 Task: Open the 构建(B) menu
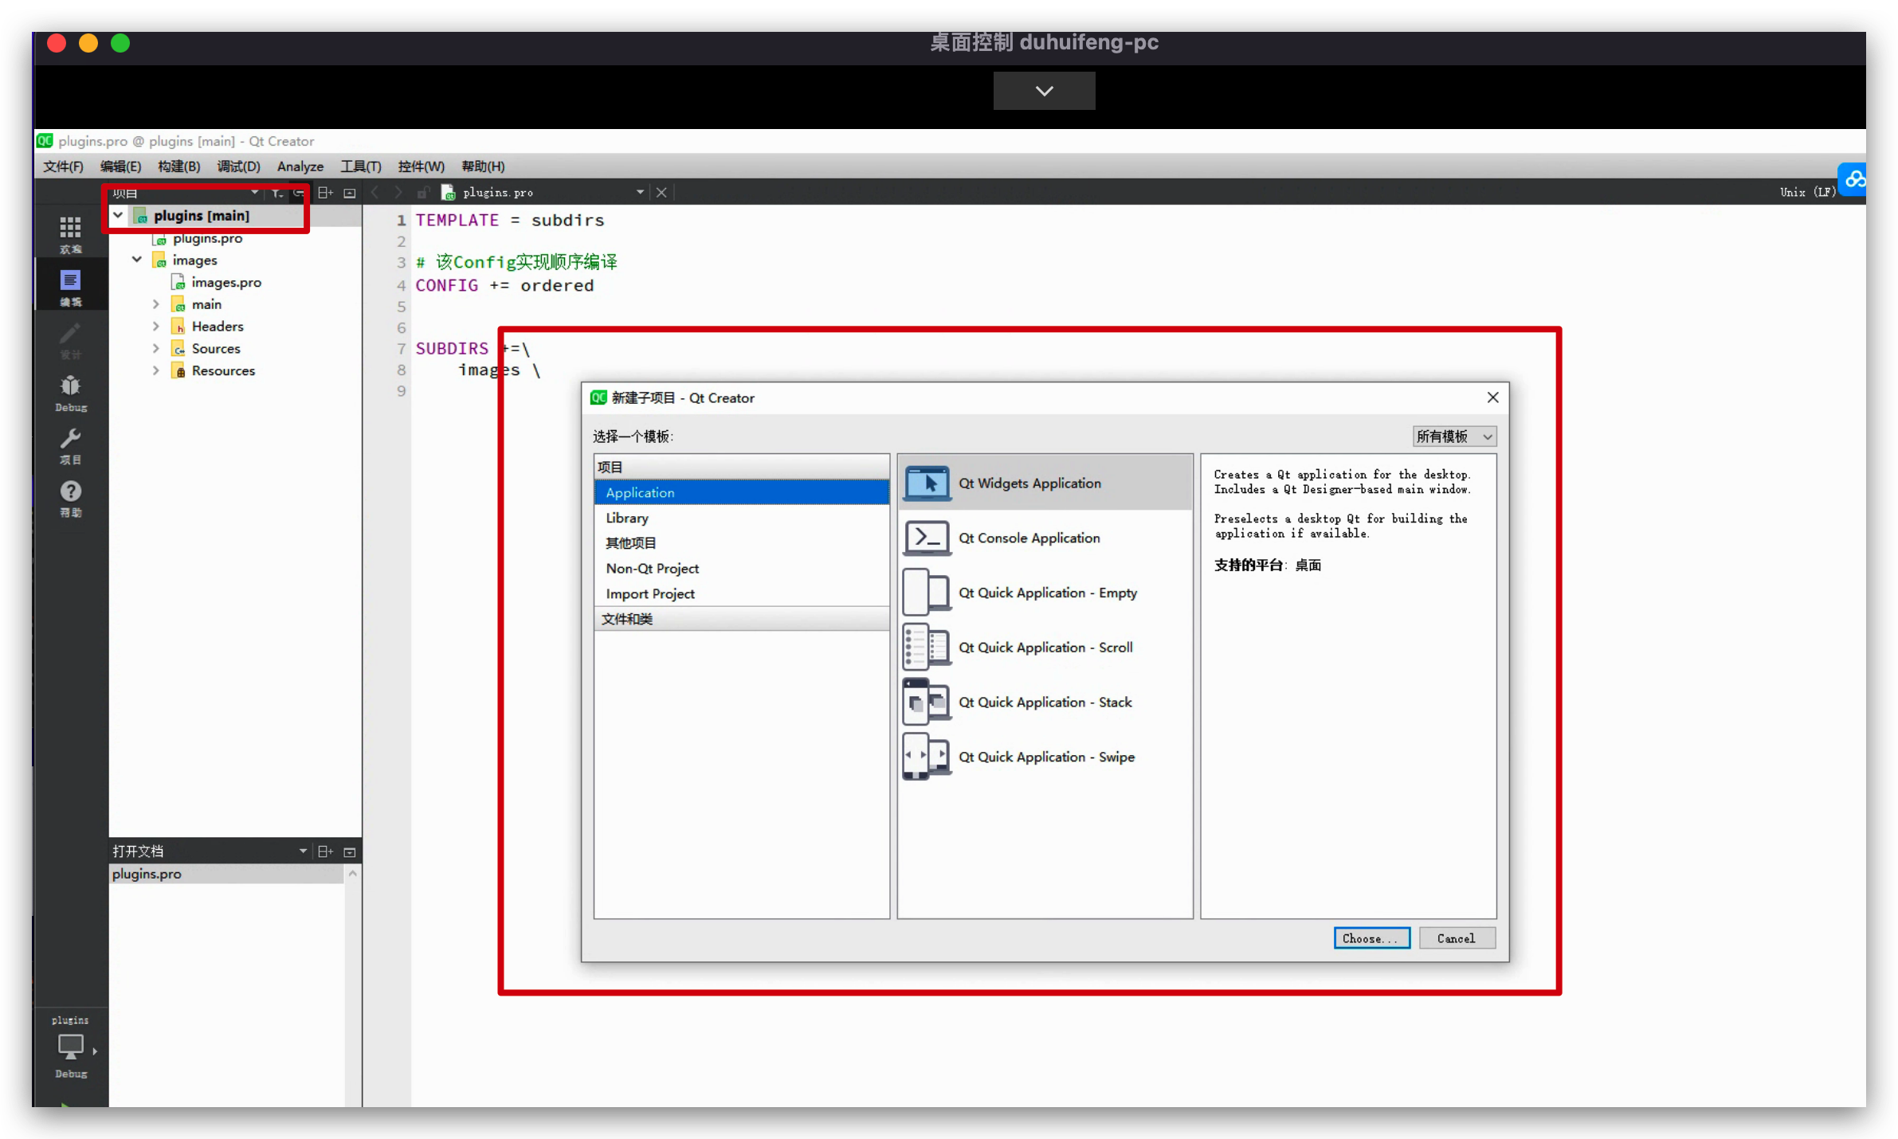(178, 166)
